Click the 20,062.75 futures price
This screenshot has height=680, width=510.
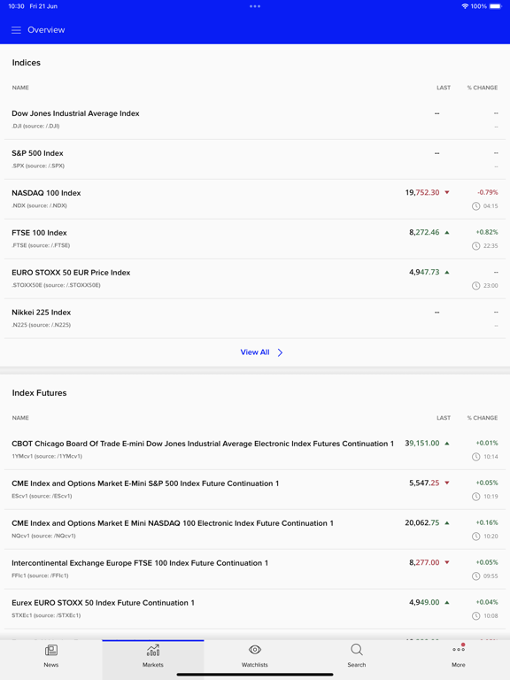click(422, 523)
